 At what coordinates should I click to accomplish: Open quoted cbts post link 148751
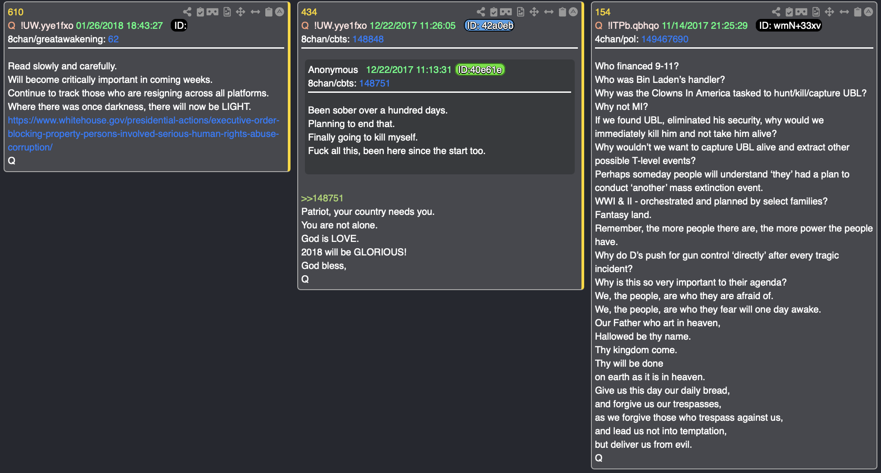pyautogui.click(x=374, y=83)
